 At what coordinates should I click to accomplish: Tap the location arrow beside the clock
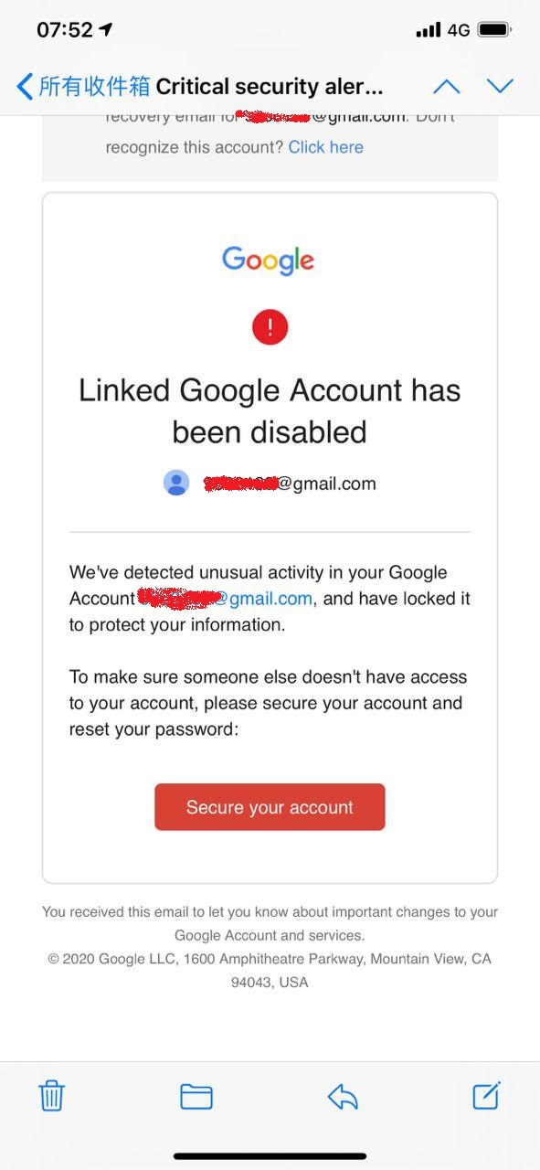pos(106,28)
